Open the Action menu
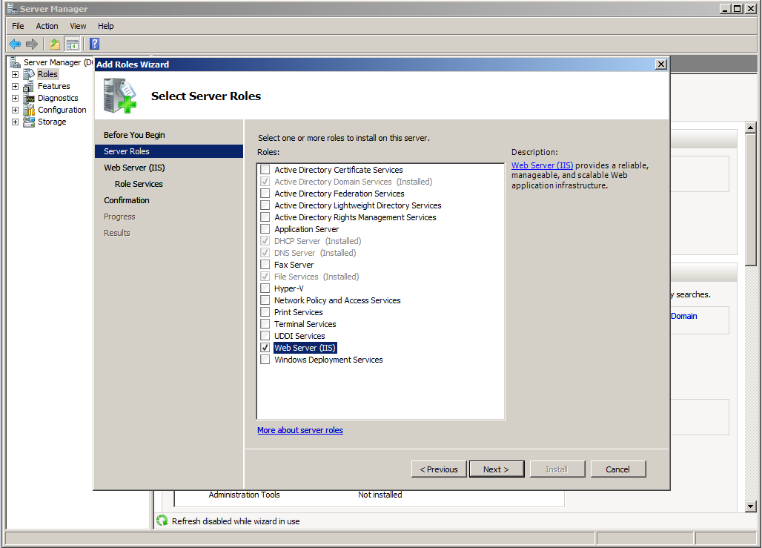762x548 pixels. click(x=47, y=26)
